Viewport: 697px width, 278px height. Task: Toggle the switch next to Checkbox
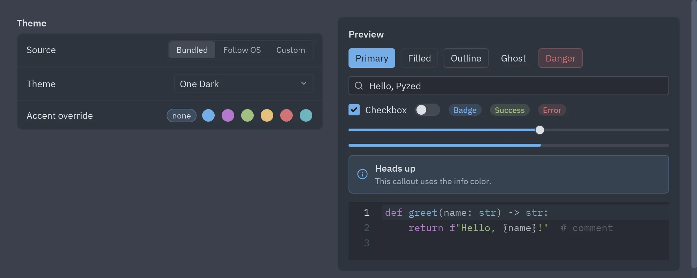click(x=428, y=110)
